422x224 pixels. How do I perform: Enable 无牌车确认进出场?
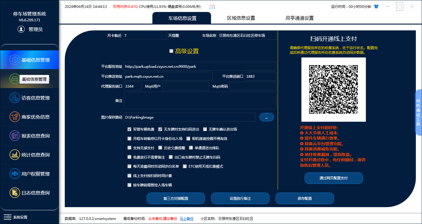[205, 129]
